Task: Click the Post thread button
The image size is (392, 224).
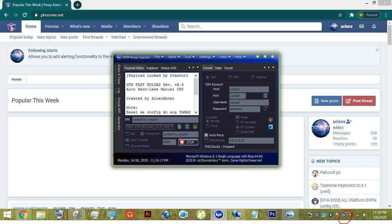Action: pyautogui.click(x=359, y=101)
